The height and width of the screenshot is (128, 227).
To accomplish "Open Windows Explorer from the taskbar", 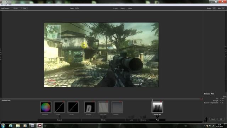I will pyautogui.click(x=18, y=126).
